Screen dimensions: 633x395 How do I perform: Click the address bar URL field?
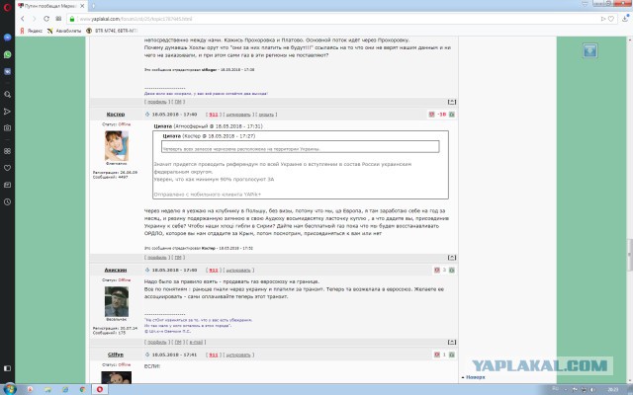[x=337, y=19]
